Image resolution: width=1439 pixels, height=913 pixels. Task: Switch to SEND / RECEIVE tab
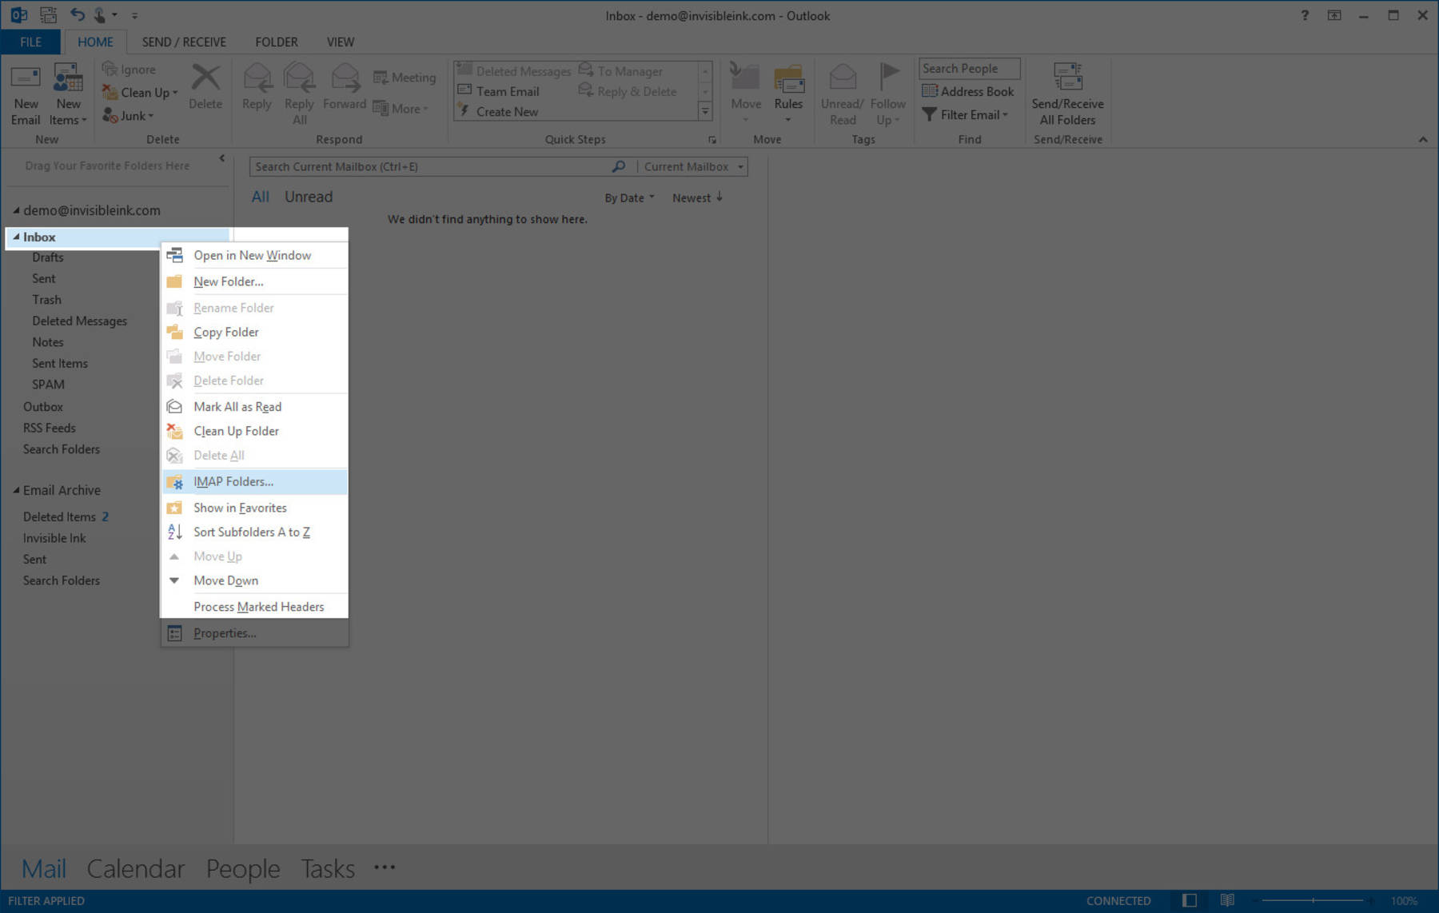tap(184, 42)
